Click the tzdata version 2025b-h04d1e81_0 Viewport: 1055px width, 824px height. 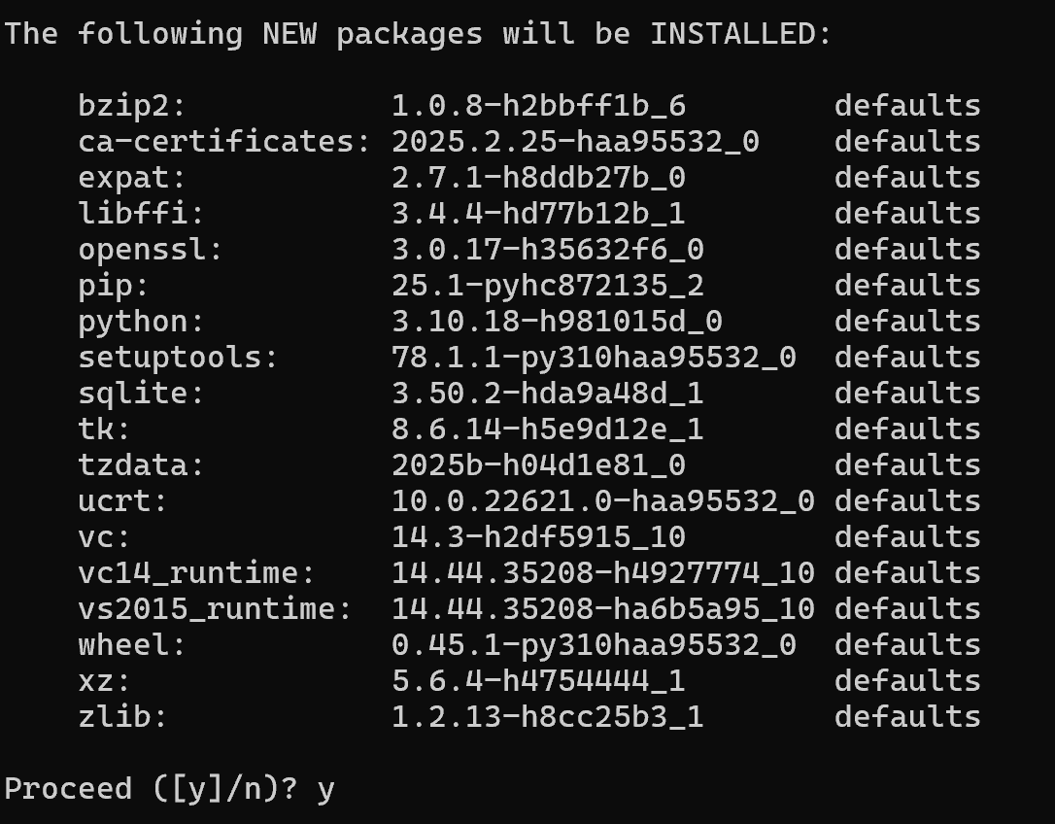(538, 465)
